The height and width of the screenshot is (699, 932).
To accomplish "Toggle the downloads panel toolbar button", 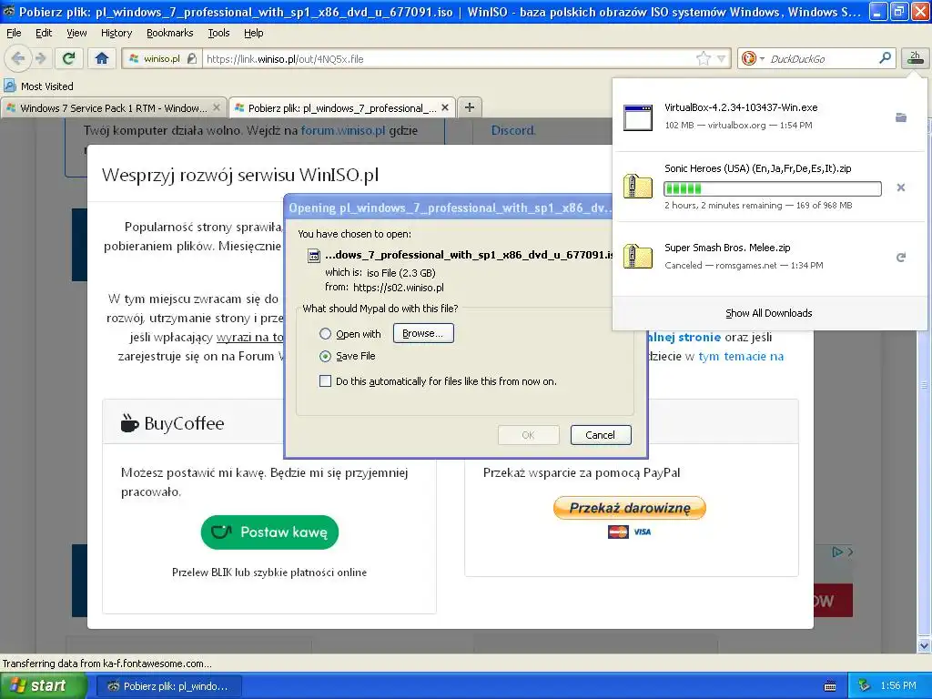I will tap(915, 58).
